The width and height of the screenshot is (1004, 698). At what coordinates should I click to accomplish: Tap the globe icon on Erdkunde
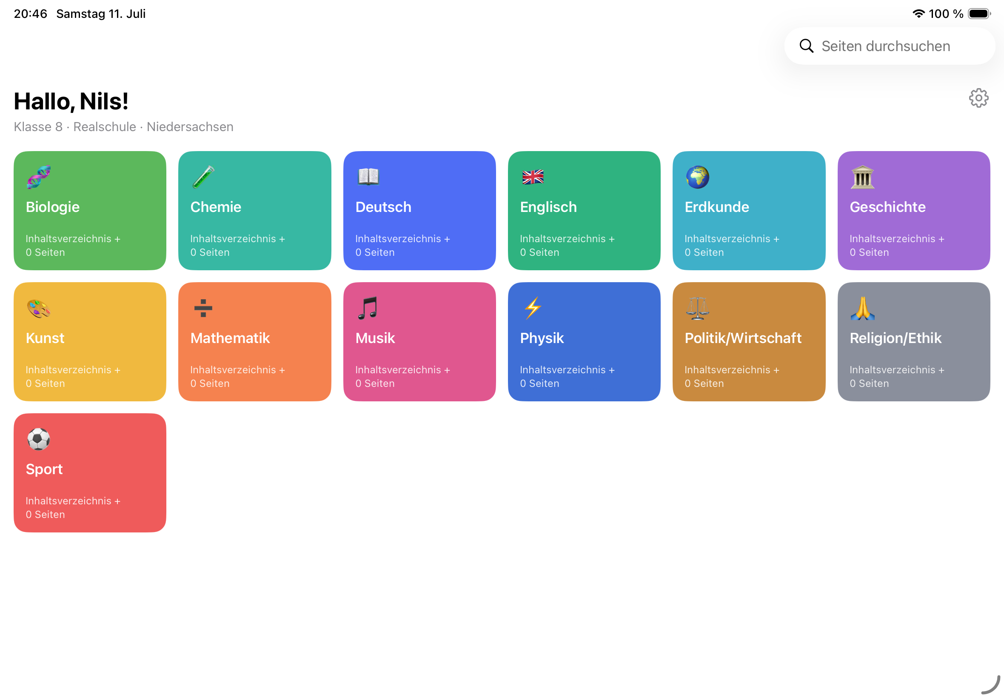697,177
